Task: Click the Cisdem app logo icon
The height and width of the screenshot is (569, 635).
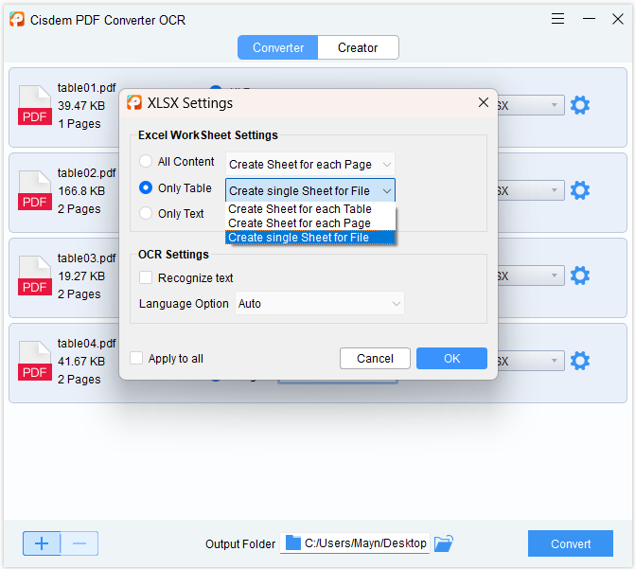Action: 17,19
